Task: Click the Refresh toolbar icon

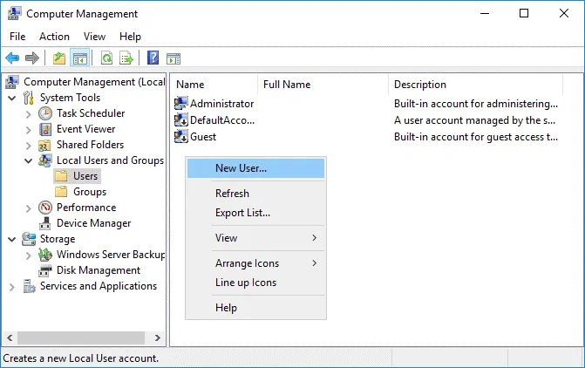Action: click(x=106, y=58)
